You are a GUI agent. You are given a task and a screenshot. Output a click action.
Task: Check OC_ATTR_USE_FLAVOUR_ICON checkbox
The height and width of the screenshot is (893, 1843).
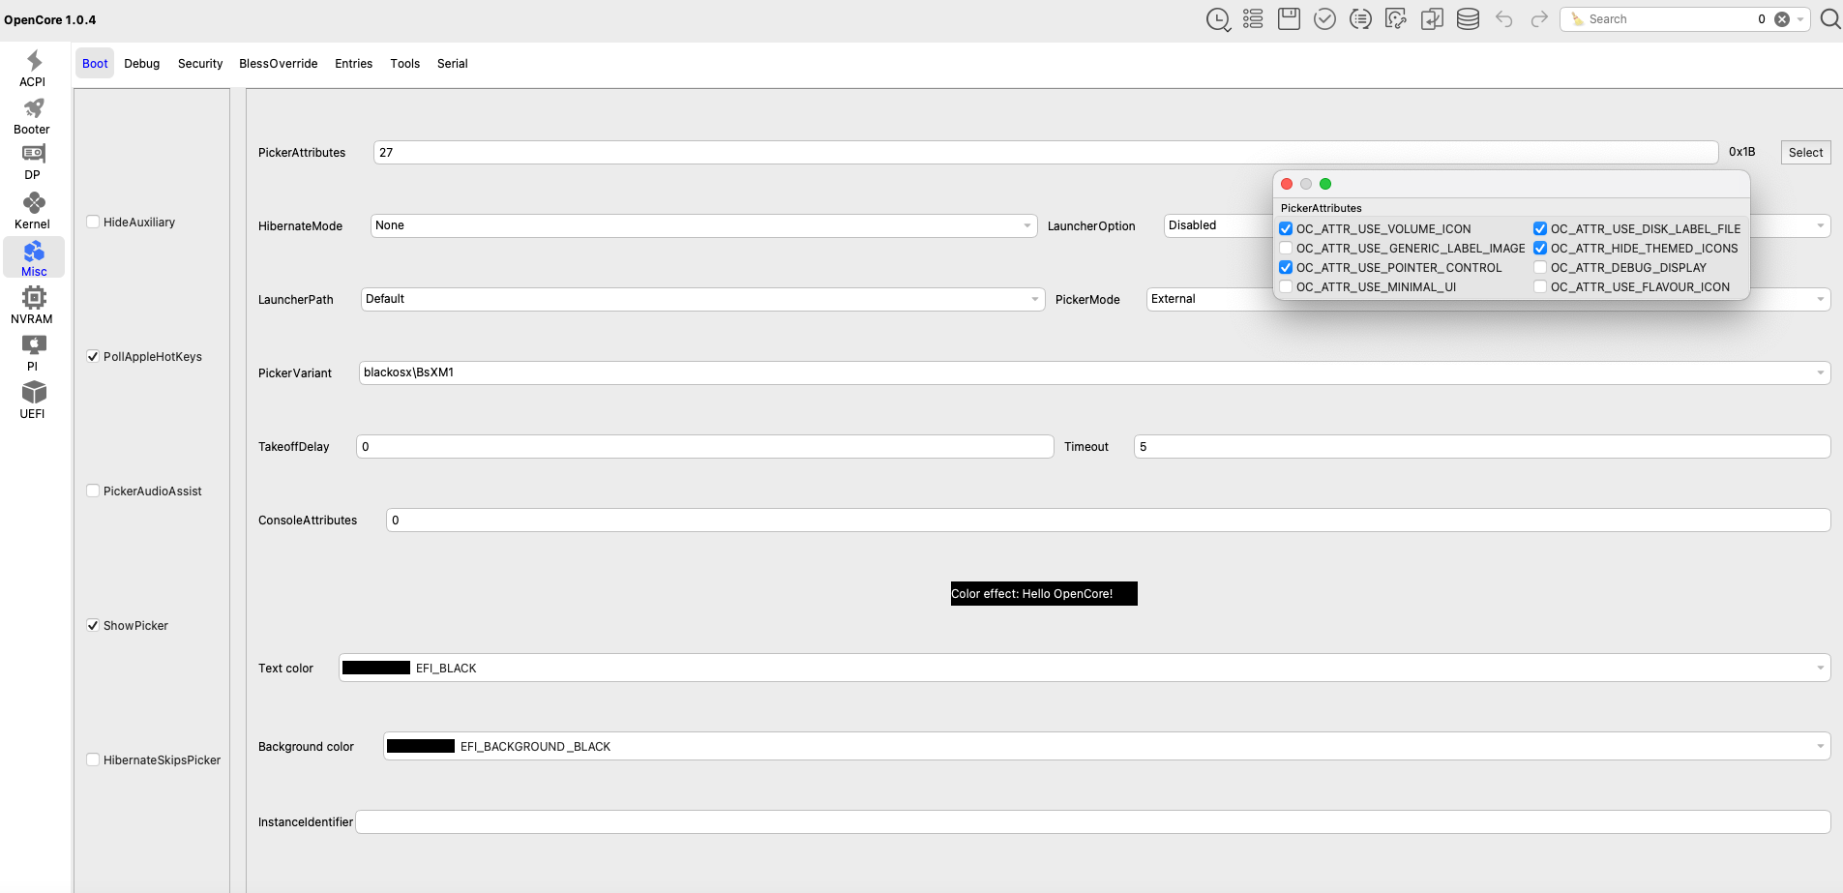[1540, 286]
